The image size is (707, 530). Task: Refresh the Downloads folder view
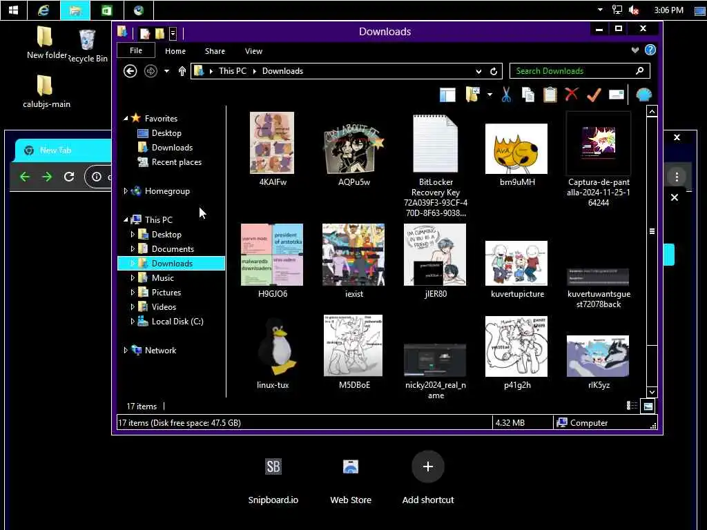tap(494, 71)
